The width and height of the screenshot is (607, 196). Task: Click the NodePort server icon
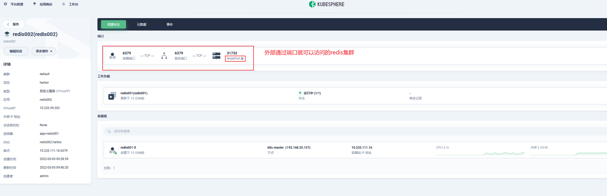click(x=216, y=56)
